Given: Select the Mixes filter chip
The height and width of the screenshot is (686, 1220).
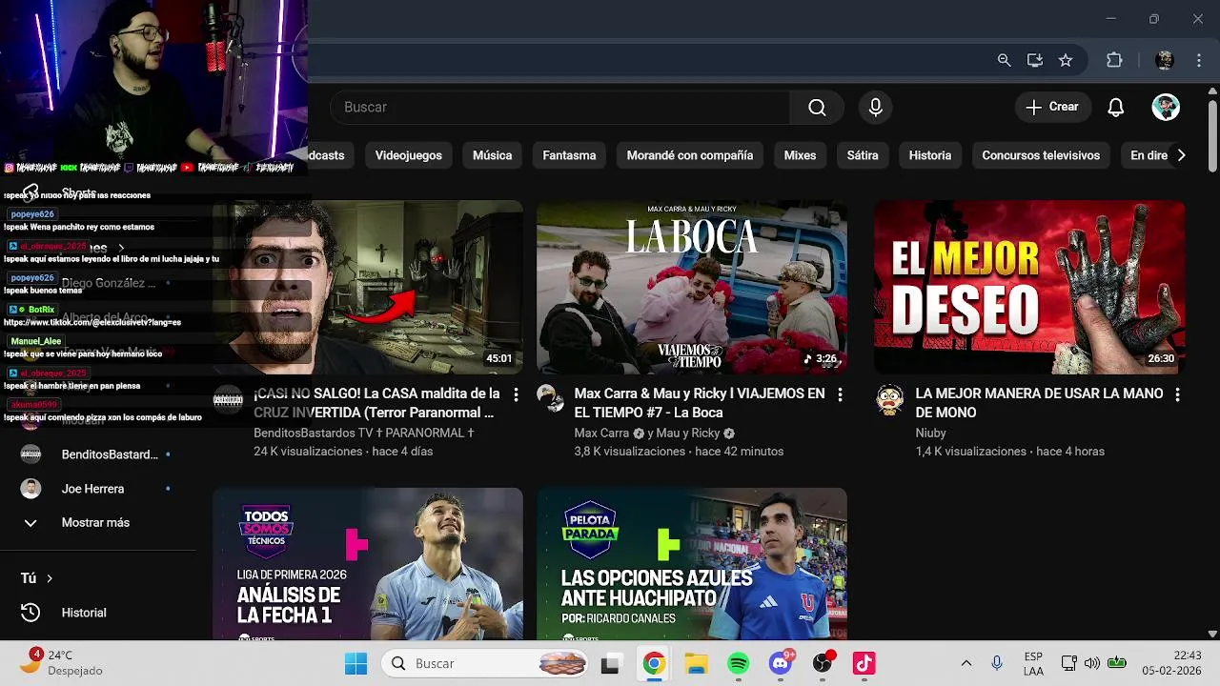Looking at the screenshot, I should (800, 155).
